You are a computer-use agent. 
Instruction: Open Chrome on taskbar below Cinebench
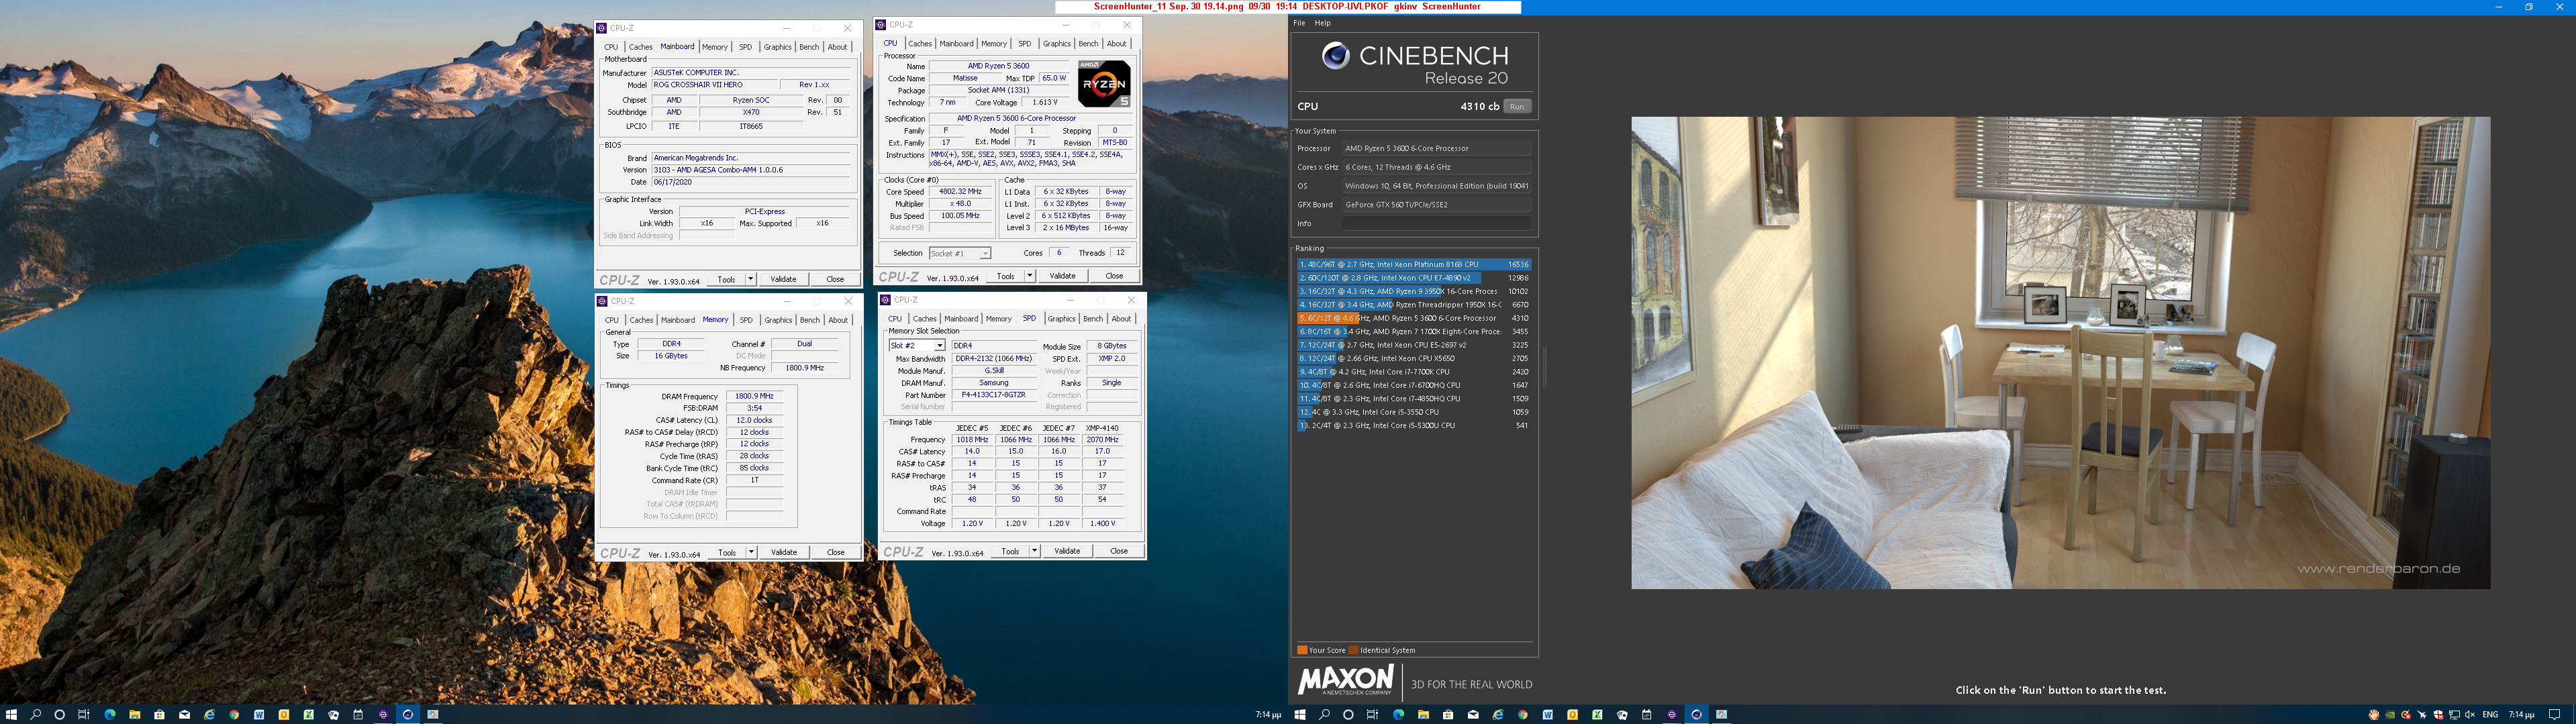pos(1523,715)
